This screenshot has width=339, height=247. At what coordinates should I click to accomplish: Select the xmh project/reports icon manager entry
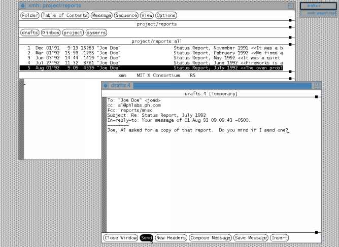click(x=318, y=13)
